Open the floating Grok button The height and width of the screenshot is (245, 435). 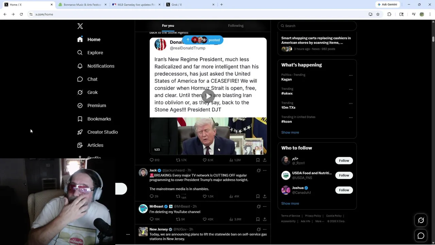[x=421, y=220]
